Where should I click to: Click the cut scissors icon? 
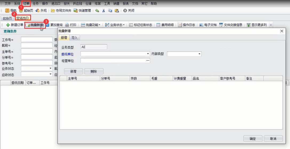tap(104, 11)
